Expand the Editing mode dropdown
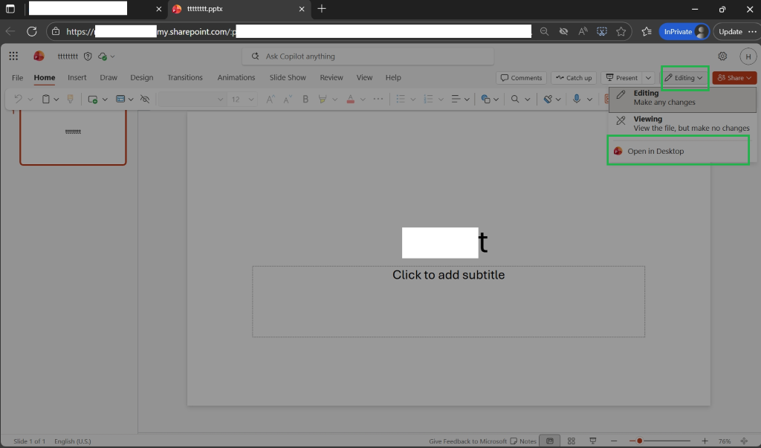761x448 pixels. (684, 78)
